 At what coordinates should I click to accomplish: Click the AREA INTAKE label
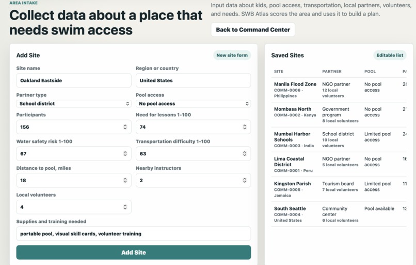(x=23, y=3)
